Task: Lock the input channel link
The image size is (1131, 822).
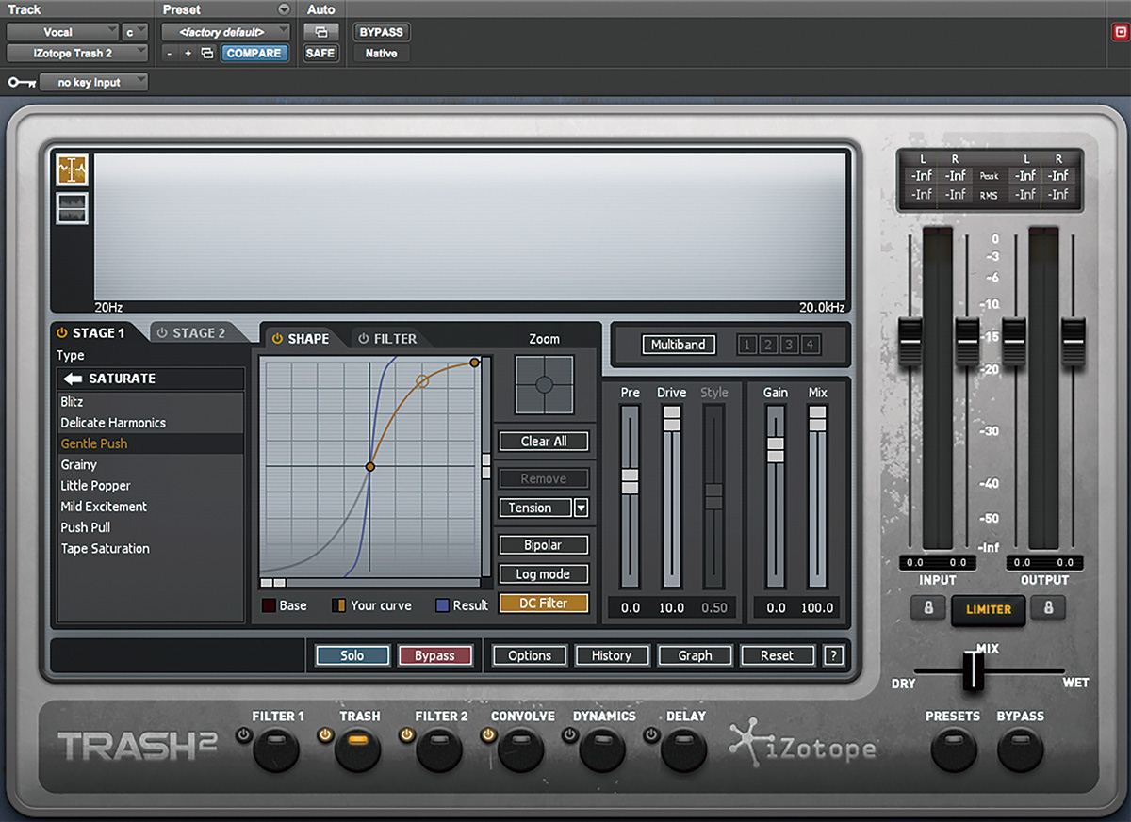Action: (x=928, y=608)
